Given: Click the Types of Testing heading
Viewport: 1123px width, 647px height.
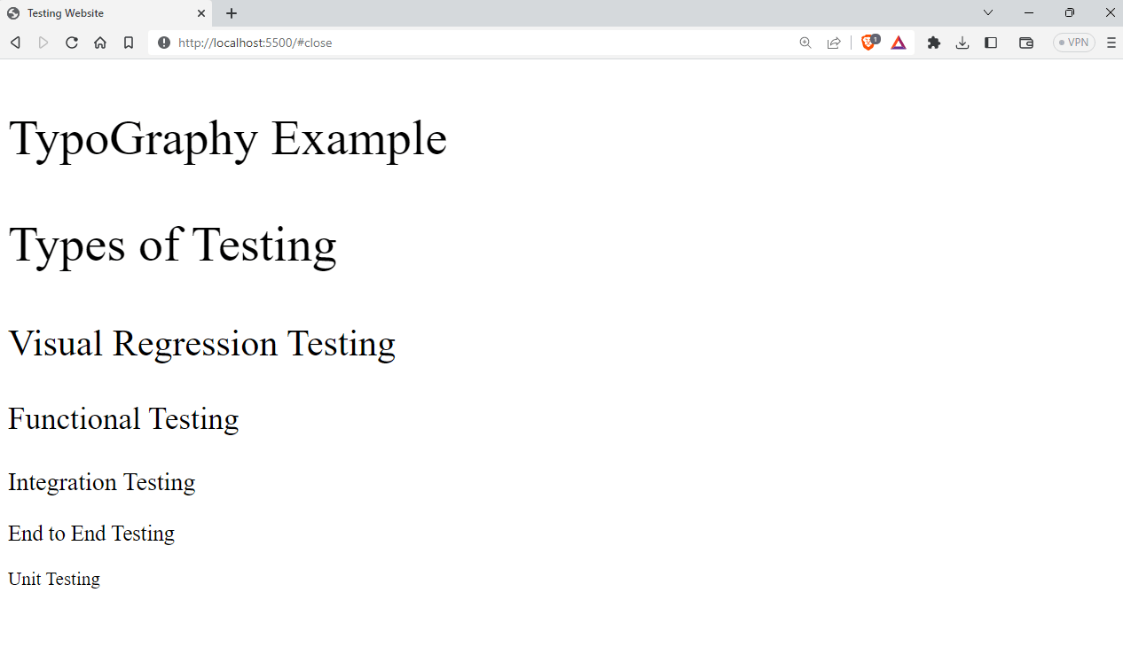Looking at the screenshot, I should (x=172, y=246).
